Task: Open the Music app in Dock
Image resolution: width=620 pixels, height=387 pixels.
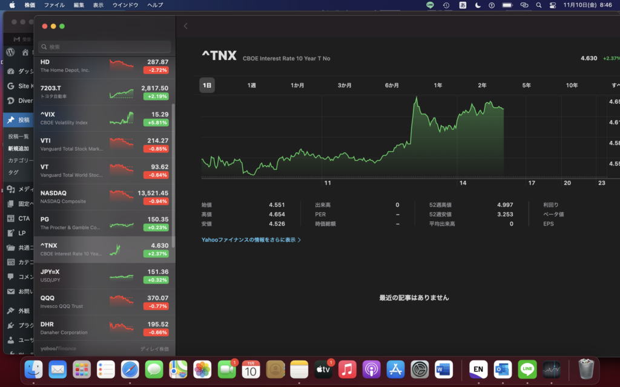Action: coord(347,368)
